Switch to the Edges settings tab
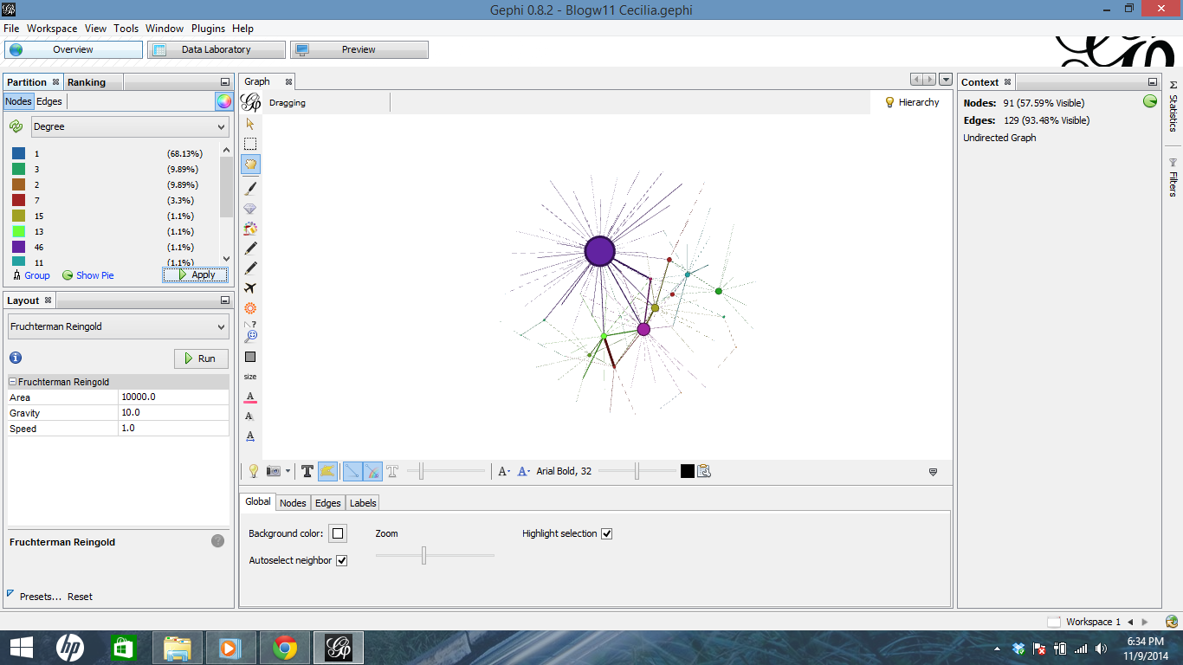The width and height of the screenshot is (1183, 665). click(x=327, y=503)
